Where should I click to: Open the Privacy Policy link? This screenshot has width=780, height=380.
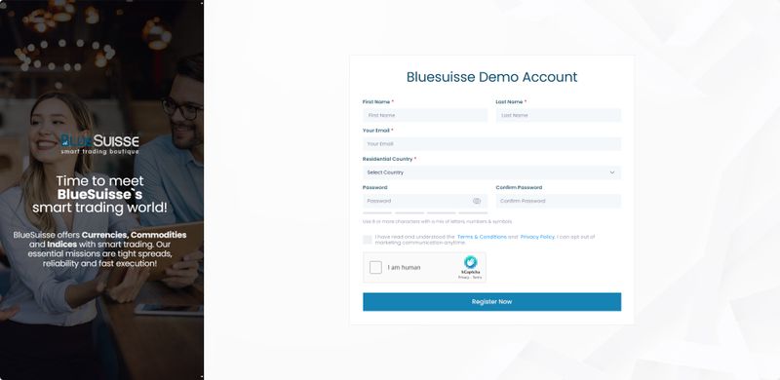coord(537,237)
